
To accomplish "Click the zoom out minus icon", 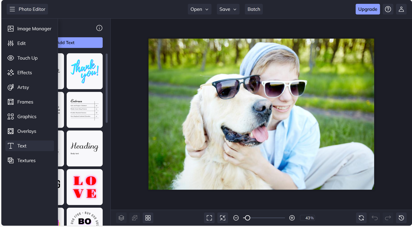I will 236,218.
